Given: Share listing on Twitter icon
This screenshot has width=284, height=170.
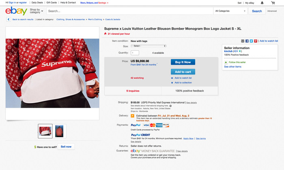Looking at the screenshot, I should click(252, 41).
